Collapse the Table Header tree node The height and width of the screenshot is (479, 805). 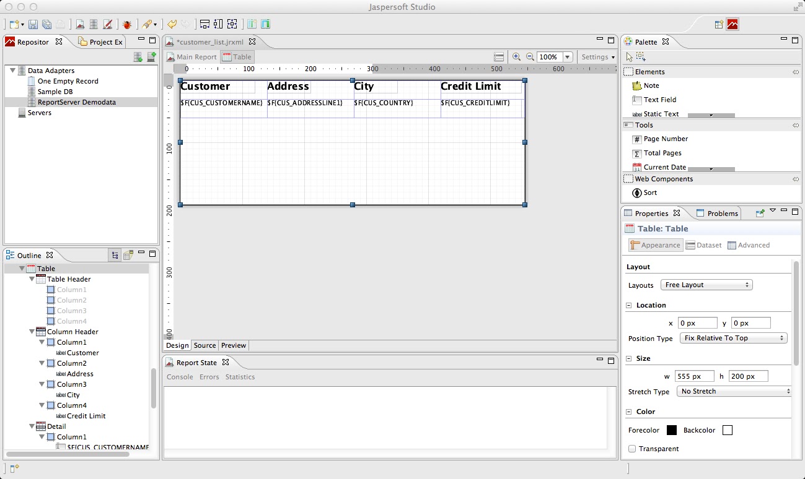pos(32,278)
